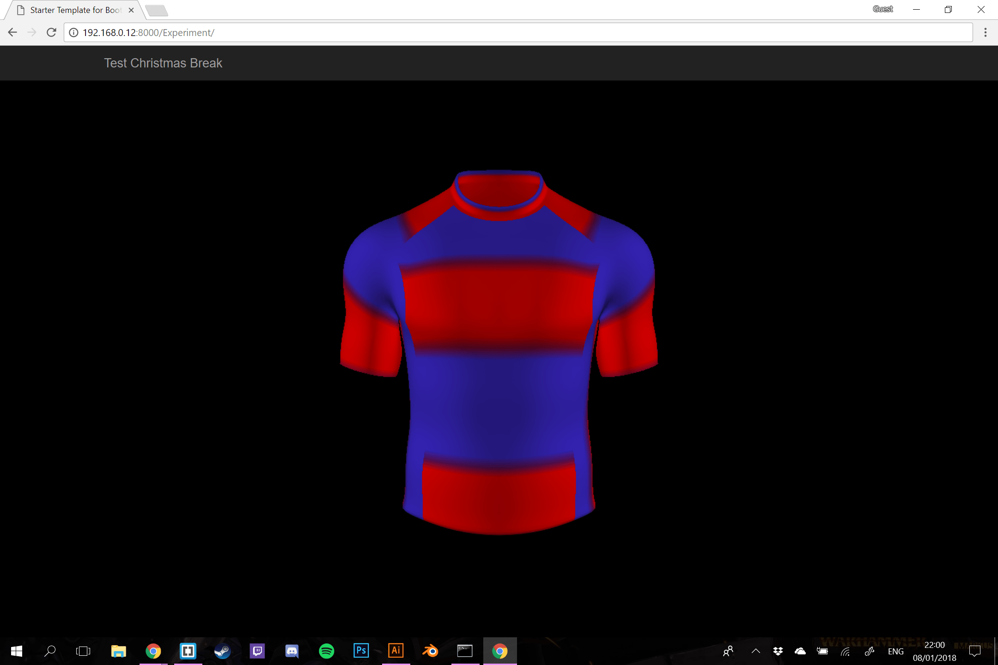Image resolution: width=998 pixels, height=665 pixels.
Task: Click the Guest profile button
Action: pyautogui.click(x=882, y=9)
